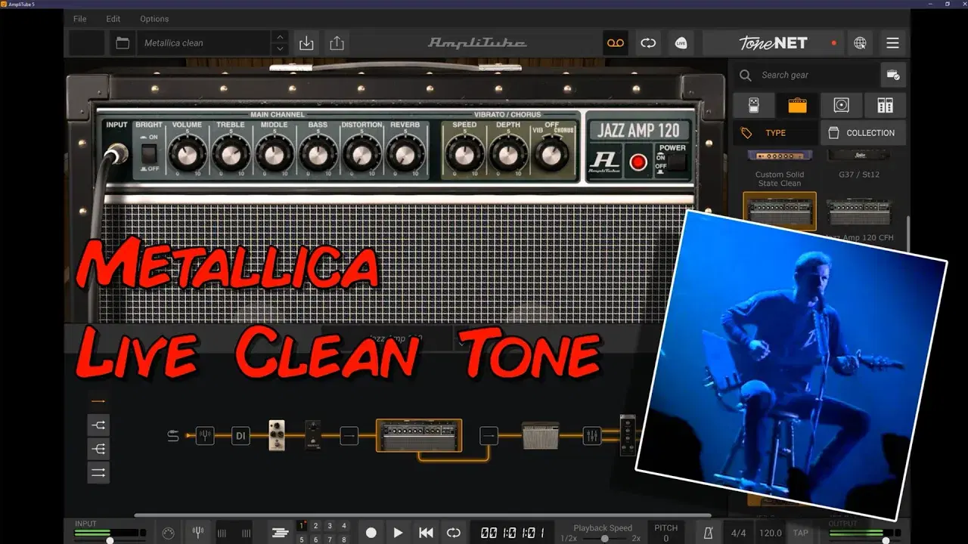Select the third signal chain routing layout
The image size is (968, 544).
point(98,449)
